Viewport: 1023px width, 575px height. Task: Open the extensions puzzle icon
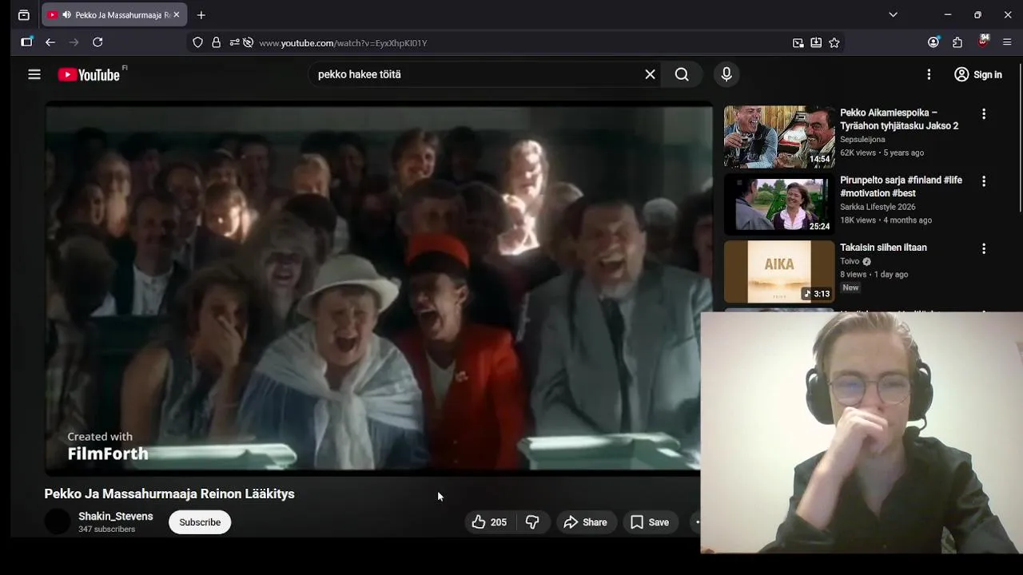click(957, 42)
